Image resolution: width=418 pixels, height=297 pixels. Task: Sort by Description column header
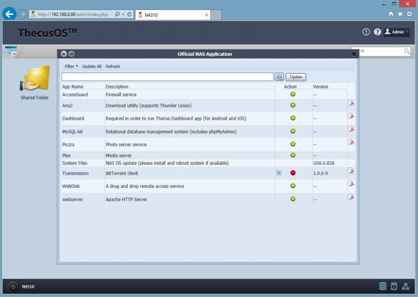point(117,87)
